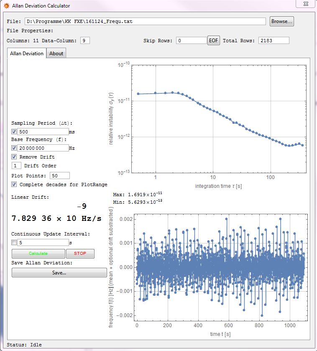Click the Base Frequency field 20 000 000

pyautogui.click(x=43, y=148)
